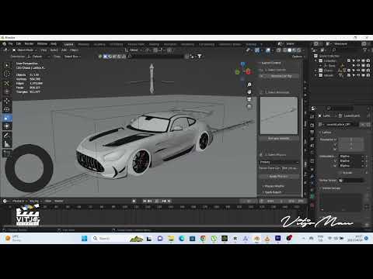
Task: Select the Cursor tool in left toolbar
Action: pos(7,74)
